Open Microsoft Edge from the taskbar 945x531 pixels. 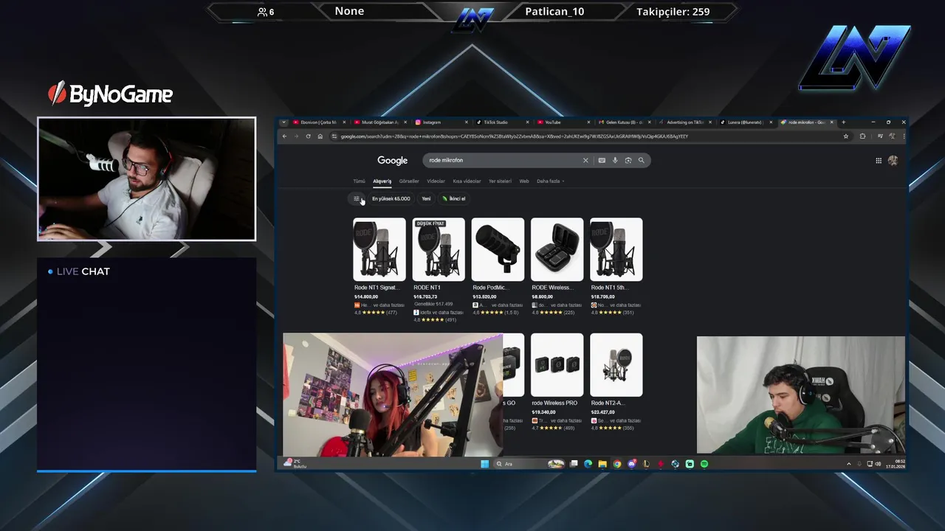(x=588, y=464)
